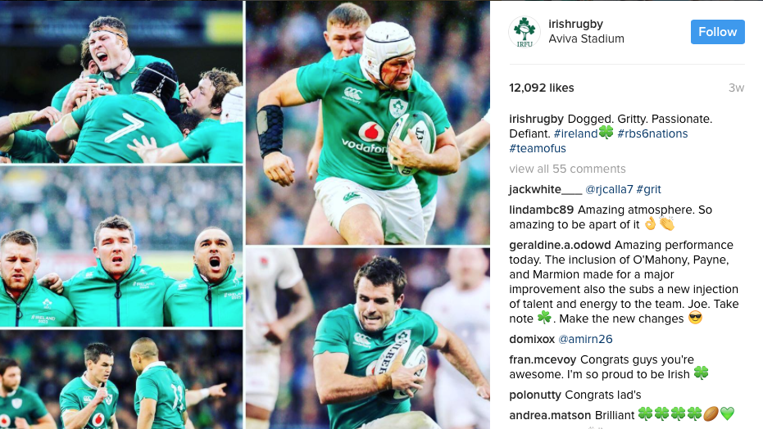
Task: Open the @rjcalla7 mention
Action: (609, 189)
